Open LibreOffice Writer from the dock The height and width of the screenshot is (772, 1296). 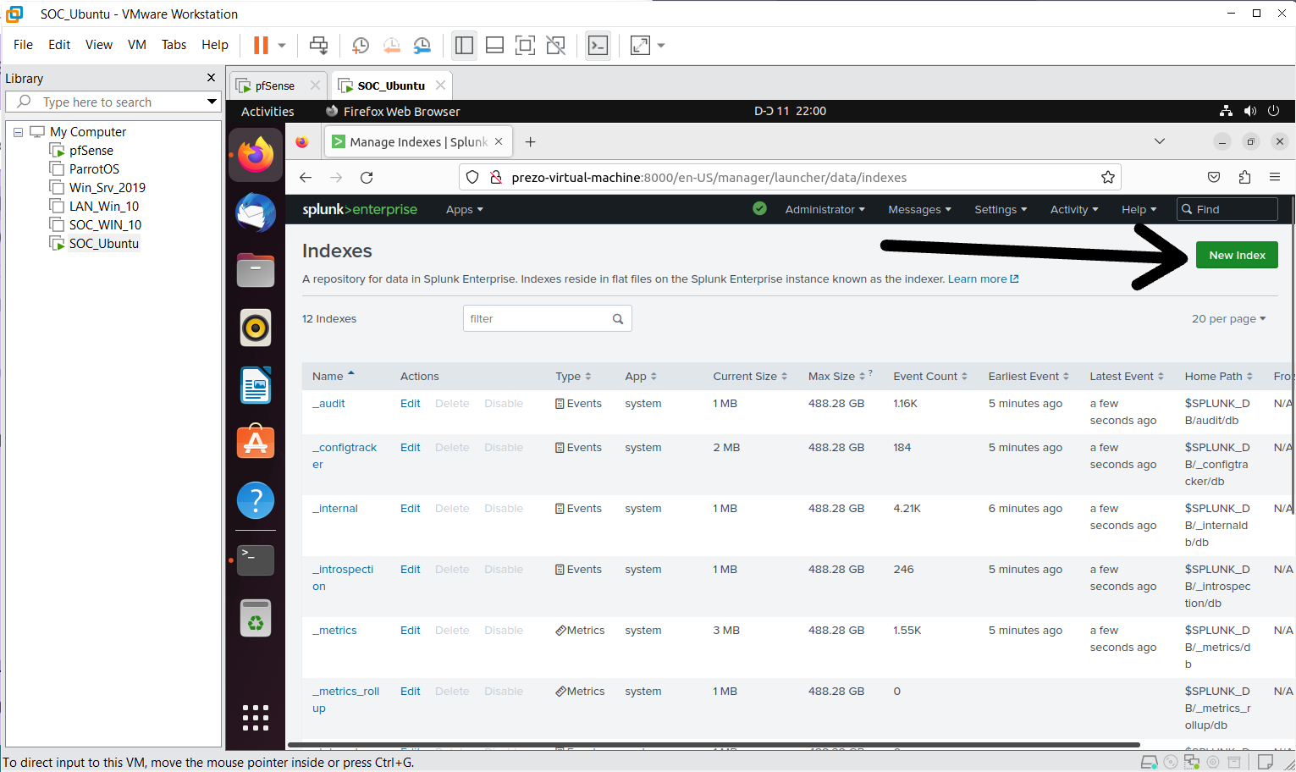[x=256, y=385]
